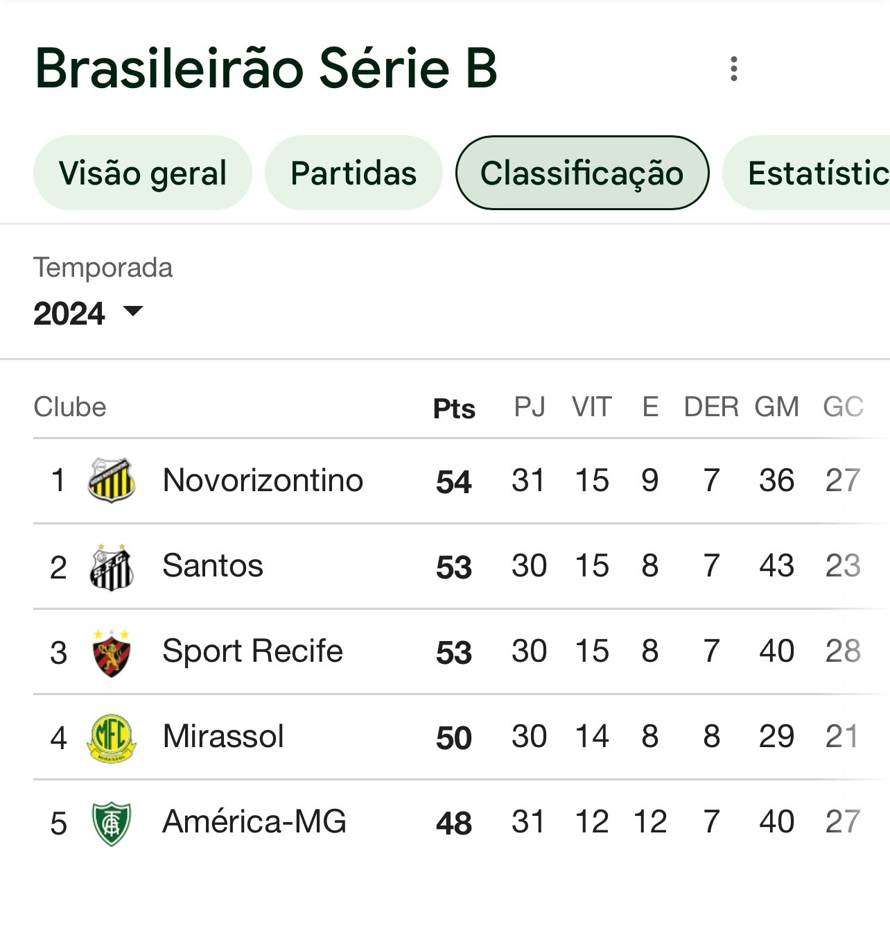Click the Sport Recife club crest
Image resolution: width=890 pixels, height=949 pixels.
[x=112, y=653]
